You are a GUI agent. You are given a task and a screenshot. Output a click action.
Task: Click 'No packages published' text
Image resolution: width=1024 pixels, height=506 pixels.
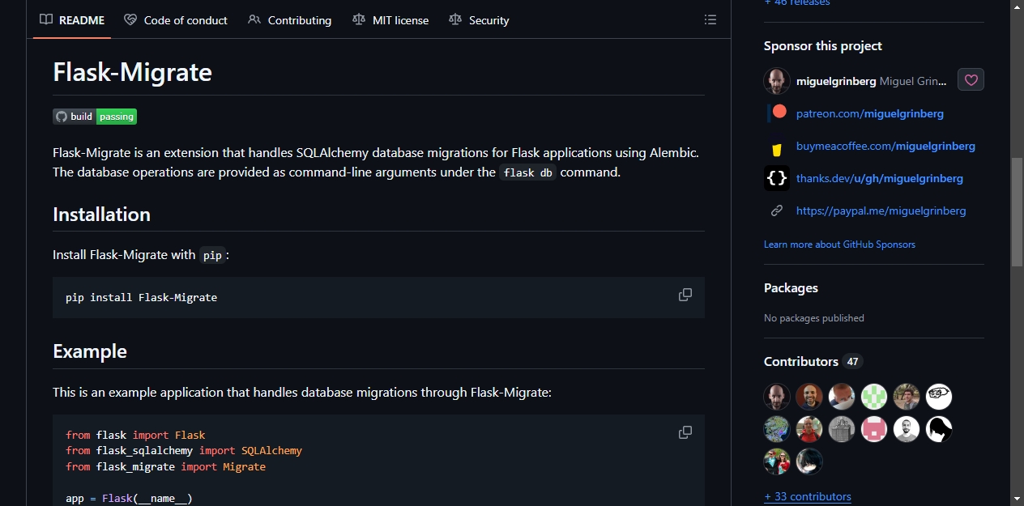point(814,318)
